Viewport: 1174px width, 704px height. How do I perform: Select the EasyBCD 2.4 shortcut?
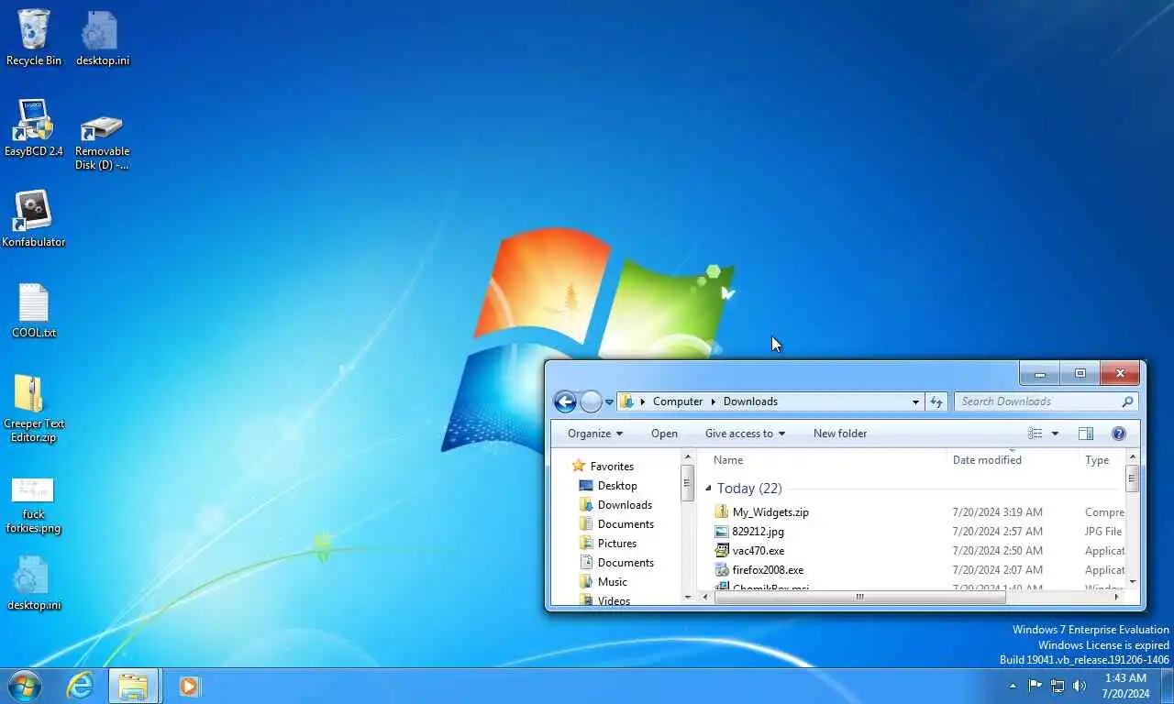tap(34, 128)
